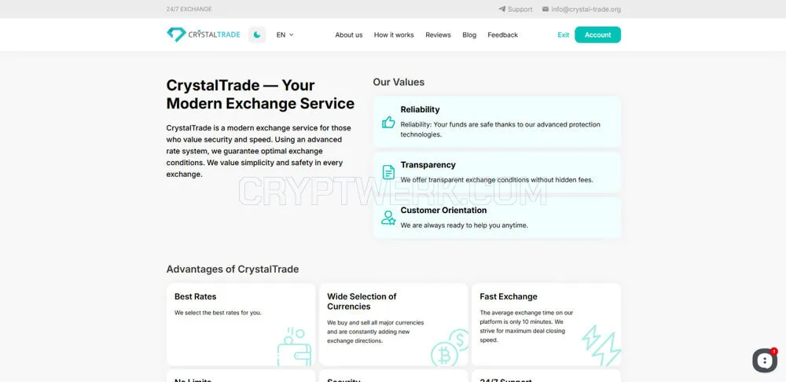Image resolution: width=786 pixels, height=382 pixels.
Task: Click Advantages of CrystalTrade heading
Action: tap(233, 269)
